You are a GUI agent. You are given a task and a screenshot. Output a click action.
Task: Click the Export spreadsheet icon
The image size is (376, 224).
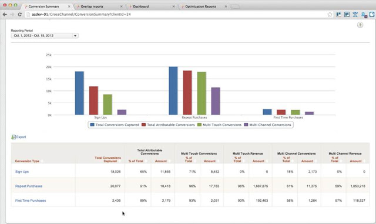pyautogui.click(x=14, y=137)
